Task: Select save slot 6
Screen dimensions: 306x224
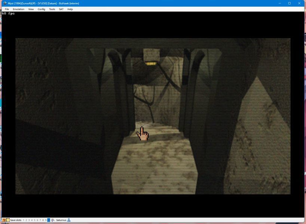Action: (x=37, y=220)
